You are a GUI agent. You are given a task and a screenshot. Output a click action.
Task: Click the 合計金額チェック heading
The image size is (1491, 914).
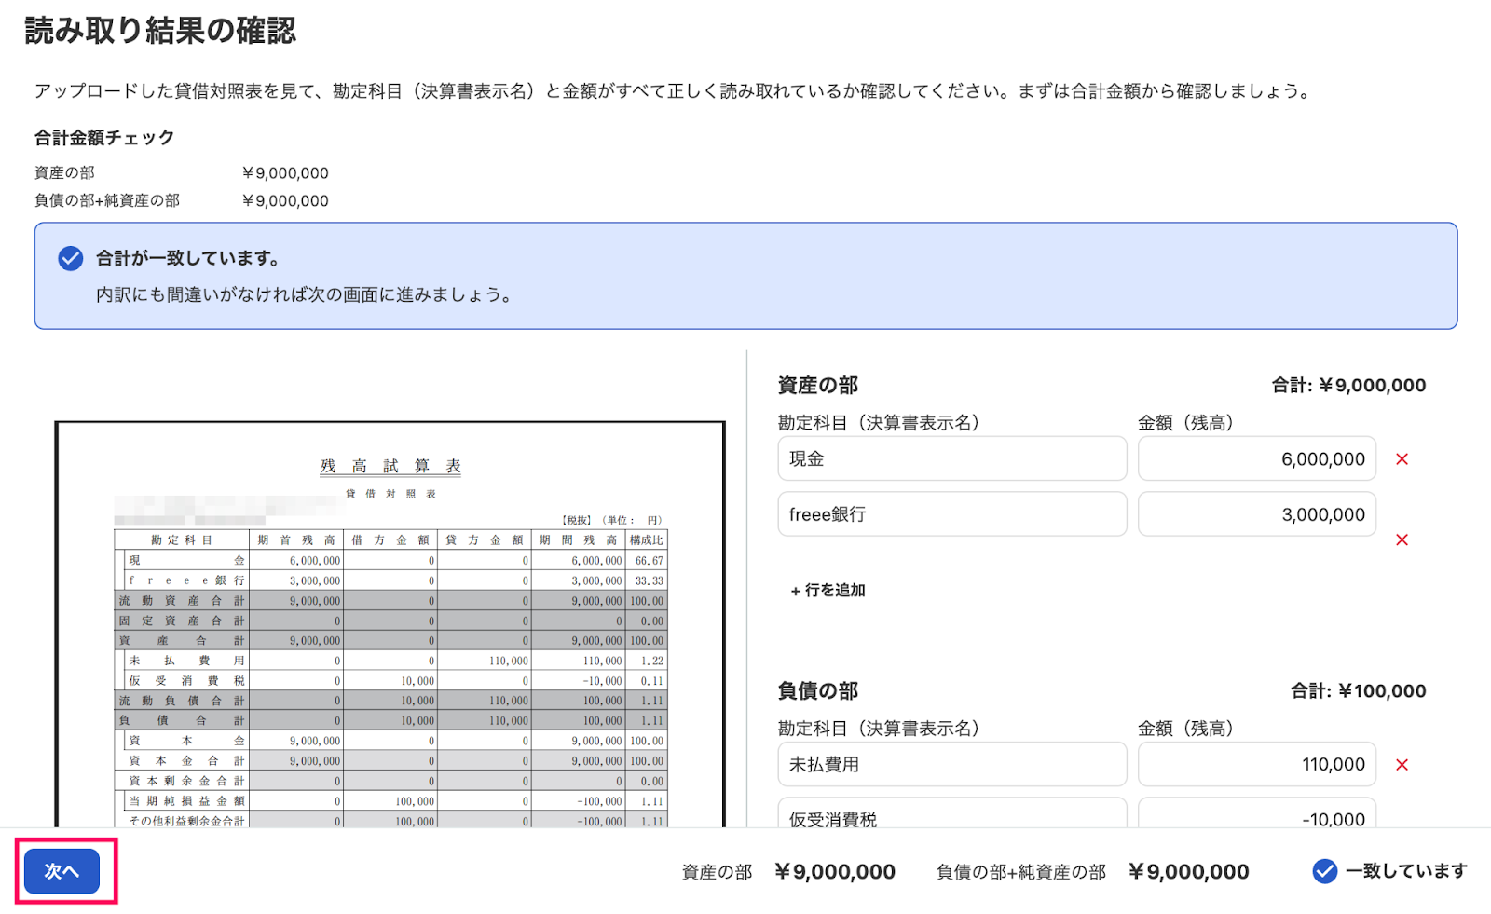(104, 138)
